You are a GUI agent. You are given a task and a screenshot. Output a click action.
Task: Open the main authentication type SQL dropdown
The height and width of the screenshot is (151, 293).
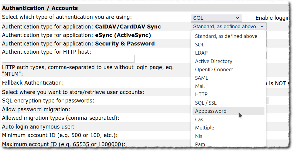216,18
